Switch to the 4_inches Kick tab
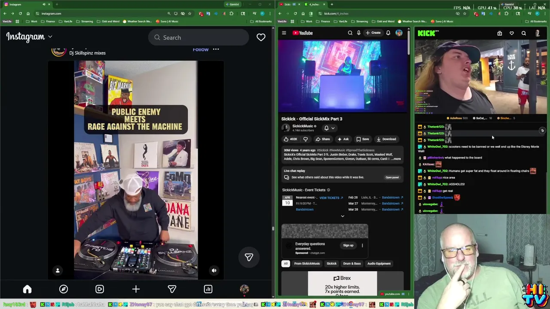550x309 pixels. coord(315,4)
